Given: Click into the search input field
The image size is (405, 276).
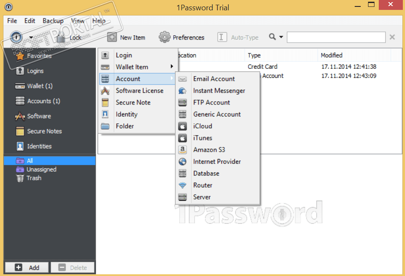Looking at the screenshot, I should tap(336, 37).
